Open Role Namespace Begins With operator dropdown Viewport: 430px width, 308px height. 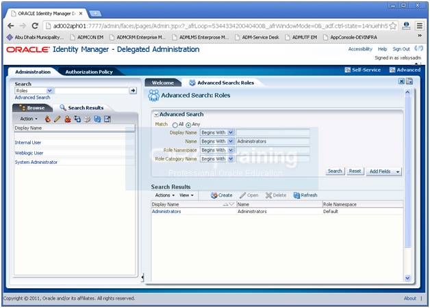click(231, 150)
